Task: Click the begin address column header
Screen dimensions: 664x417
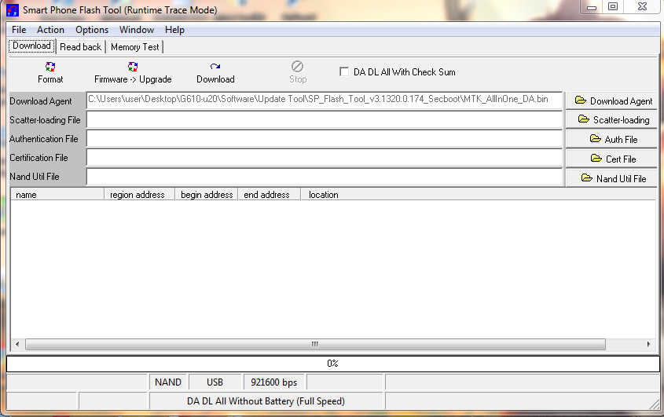Action: (x=207, y=194)
